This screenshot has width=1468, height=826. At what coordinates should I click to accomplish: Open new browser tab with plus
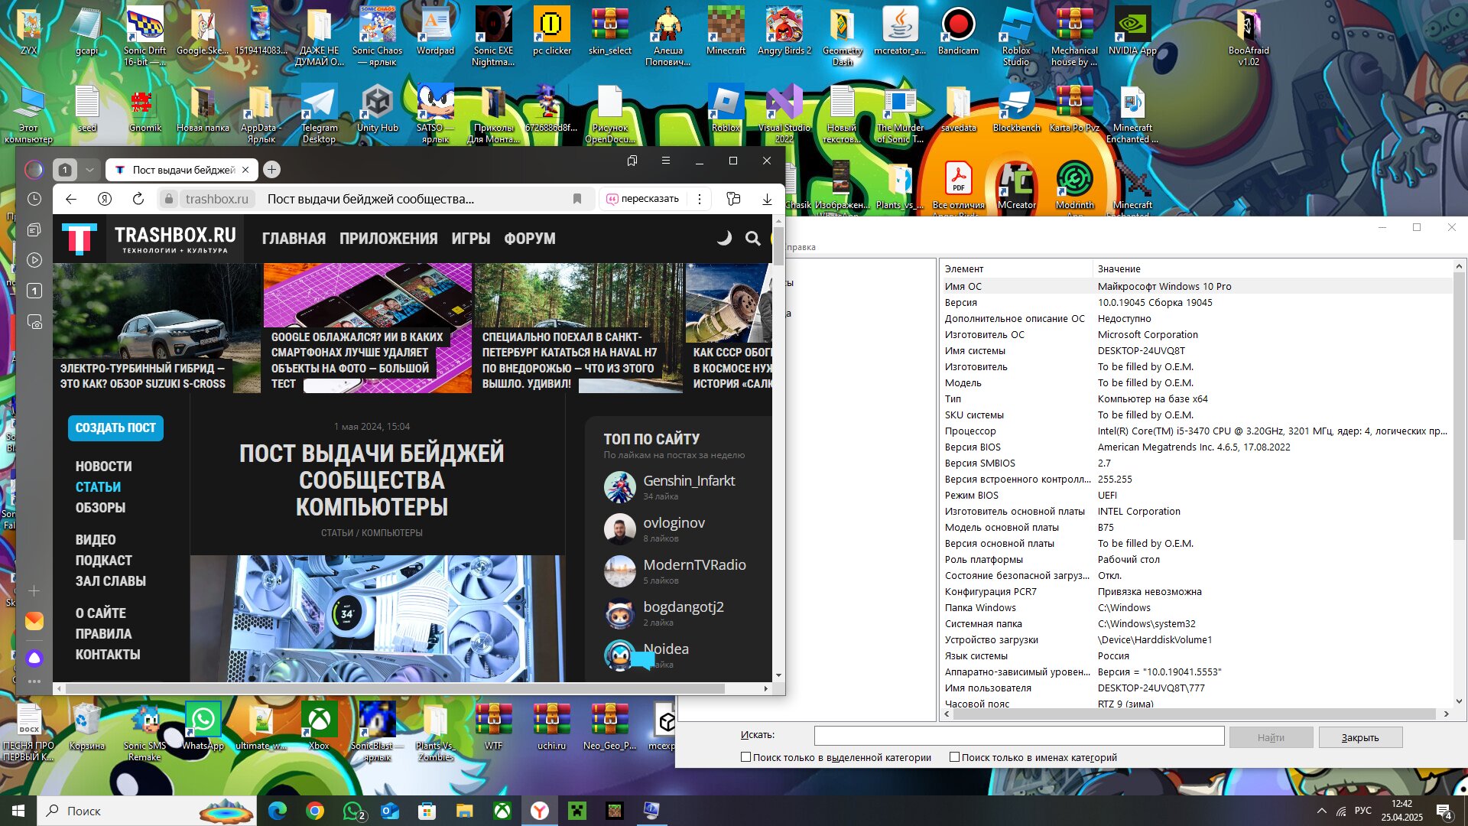click(x=271, y=170)
